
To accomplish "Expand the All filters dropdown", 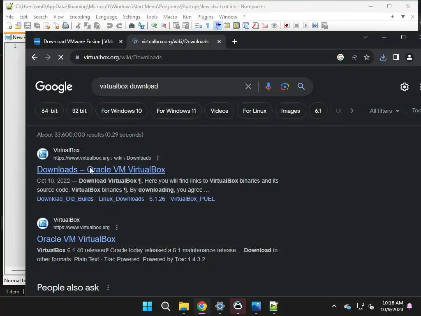I will [x=384, y=111].
